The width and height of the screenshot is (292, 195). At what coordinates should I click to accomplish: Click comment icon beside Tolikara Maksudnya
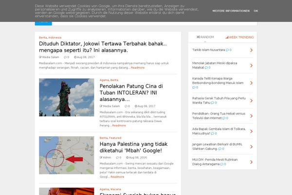(213, 134)
